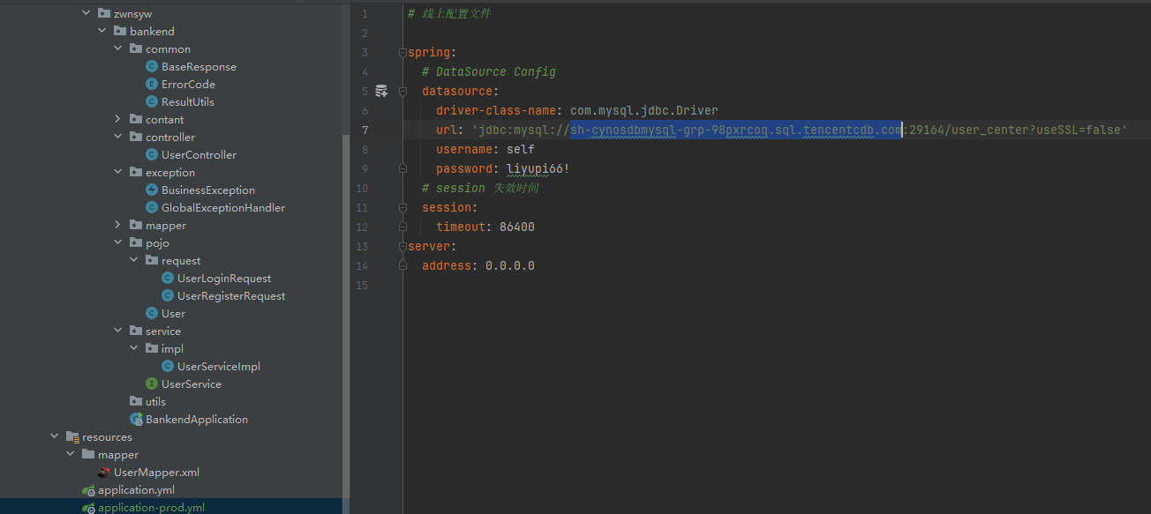
Task: Select ResultUtils in the project tree
Action: (188, 101)
